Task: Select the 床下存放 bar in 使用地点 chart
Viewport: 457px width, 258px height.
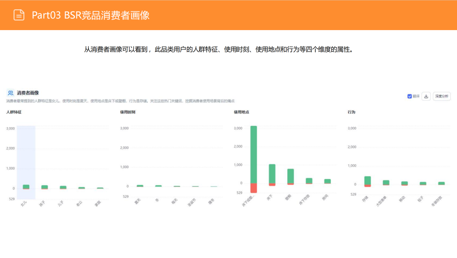Action: pyautogui.click(x=309, y=181)
